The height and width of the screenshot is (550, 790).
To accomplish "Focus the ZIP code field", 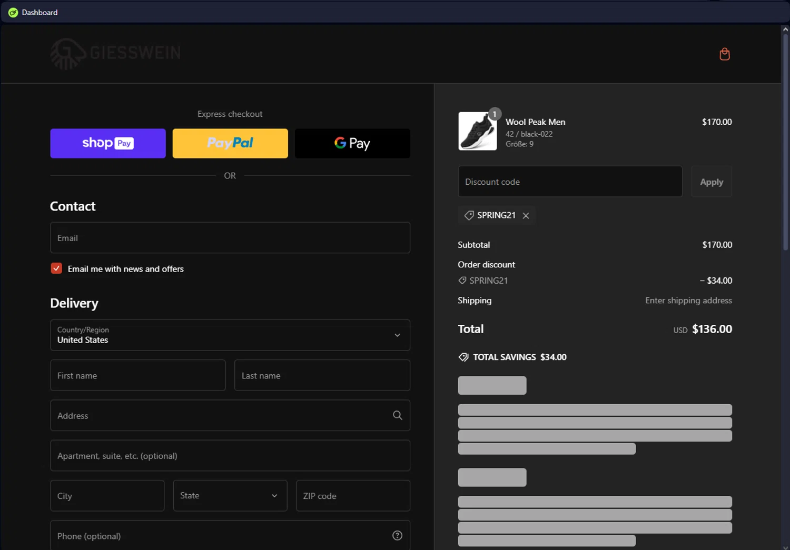I will click(x=353, y=495).
